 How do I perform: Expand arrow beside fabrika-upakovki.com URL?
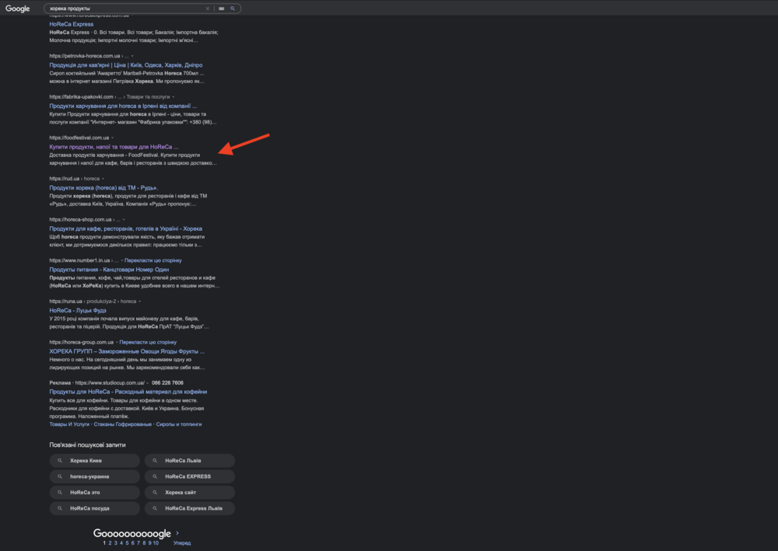(173, 97)
